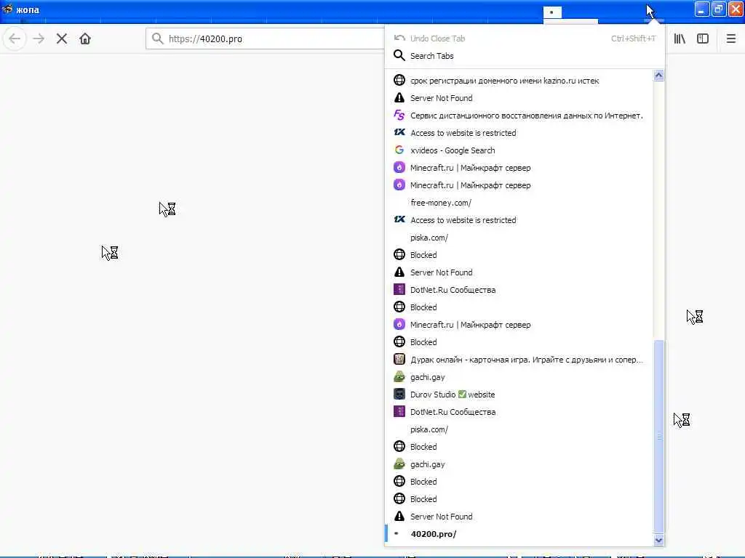Toggle the sidebar view icon
The image size is (745, 558).
point(703,39)
